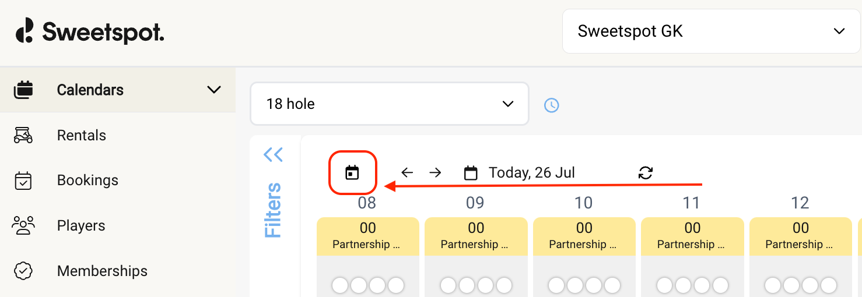862x297 pixels.
Task: Select last player slot in 11:00 tee time
Action: 721,285
